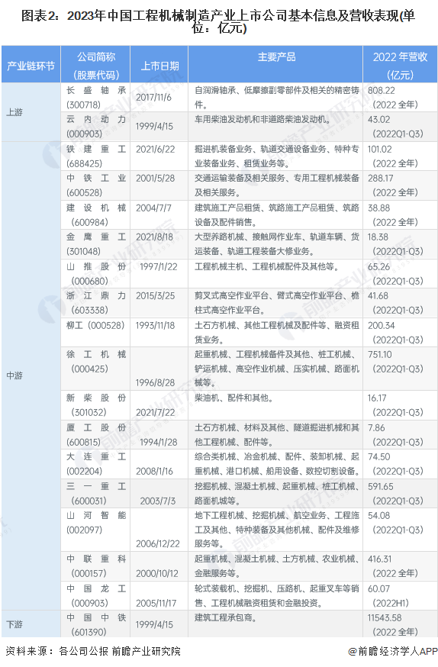Viewport: 438px width, 667px height.
Task: Click the 下游 category cell
Action: click(31, 624)
